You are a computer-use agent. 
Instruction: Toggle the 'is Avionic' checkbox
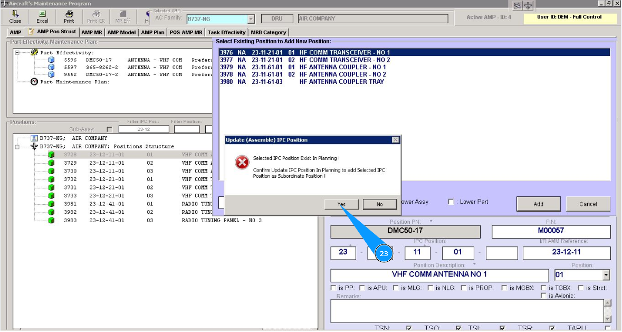544,296
